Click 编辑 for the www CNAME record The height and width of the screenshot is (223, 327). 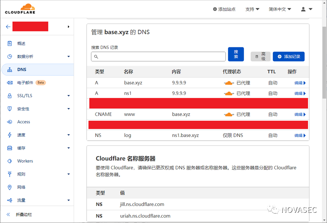[x=300, y=114]
